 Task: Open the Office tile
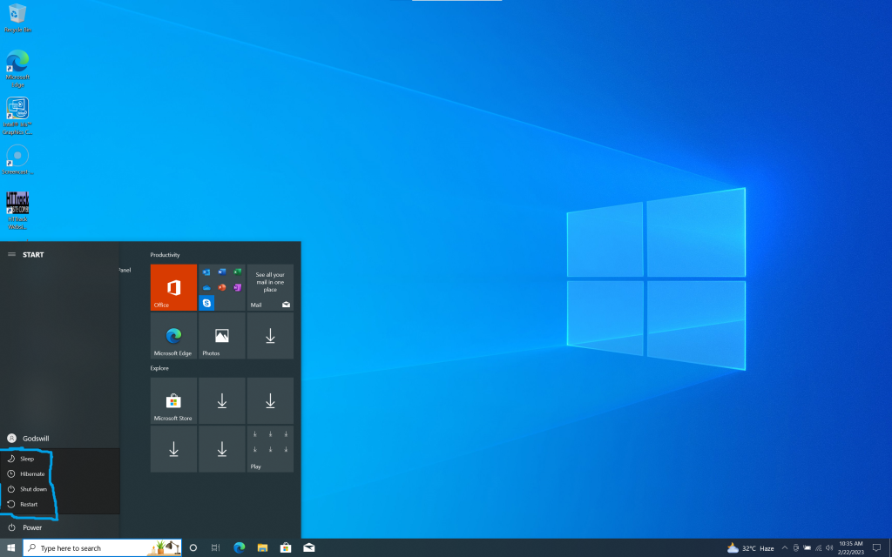click(173, 287)
